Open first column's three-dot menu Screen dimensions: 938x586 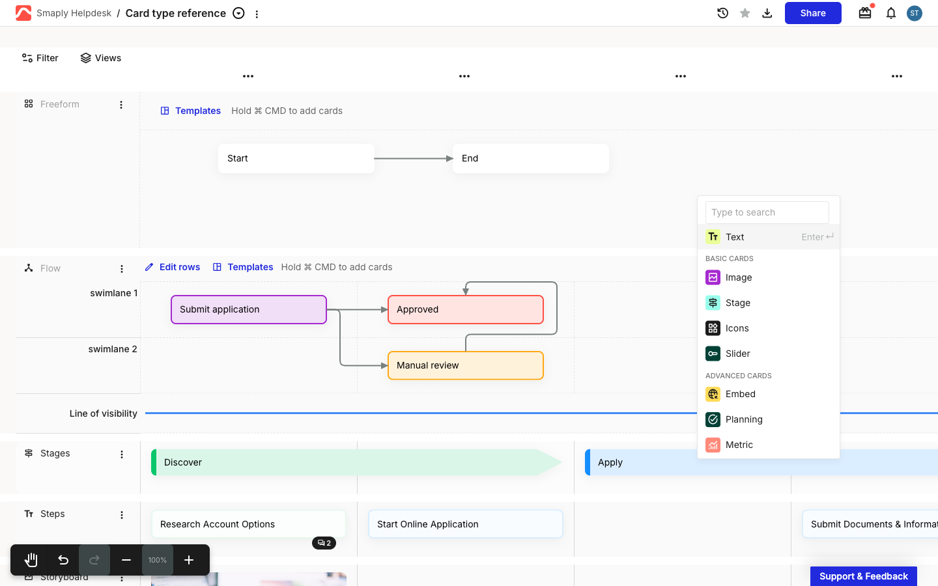click(248, 76)
